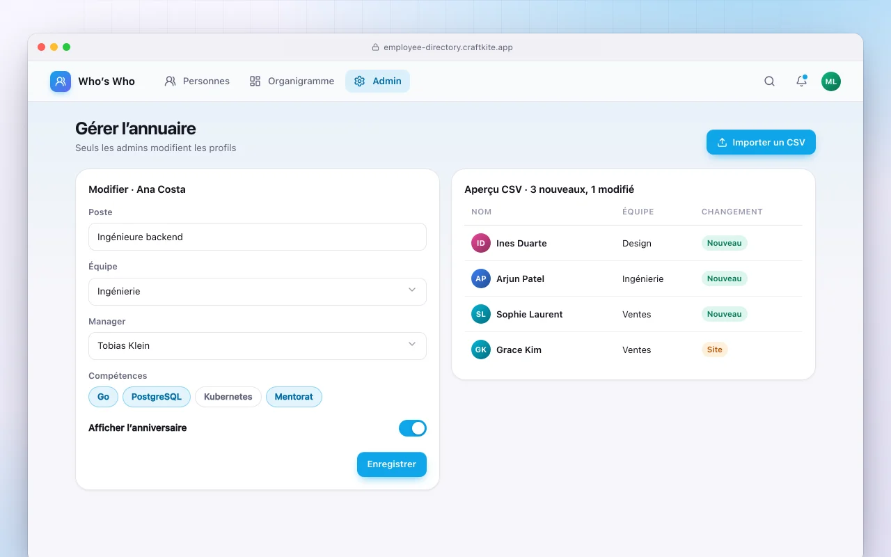
Task: Select the Admin tab
Action: (377, 81)
